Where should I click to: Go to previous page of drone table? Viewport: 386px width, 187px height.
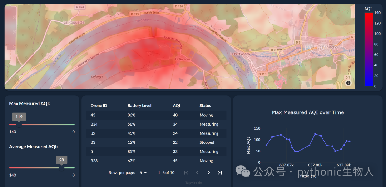pyautogui.click(x=197, y=173)
